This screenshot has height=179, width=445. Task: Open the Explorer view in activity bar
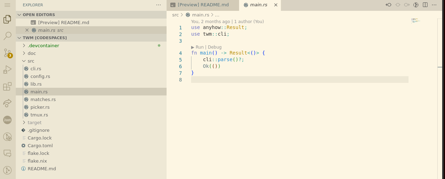pos(7,19)
